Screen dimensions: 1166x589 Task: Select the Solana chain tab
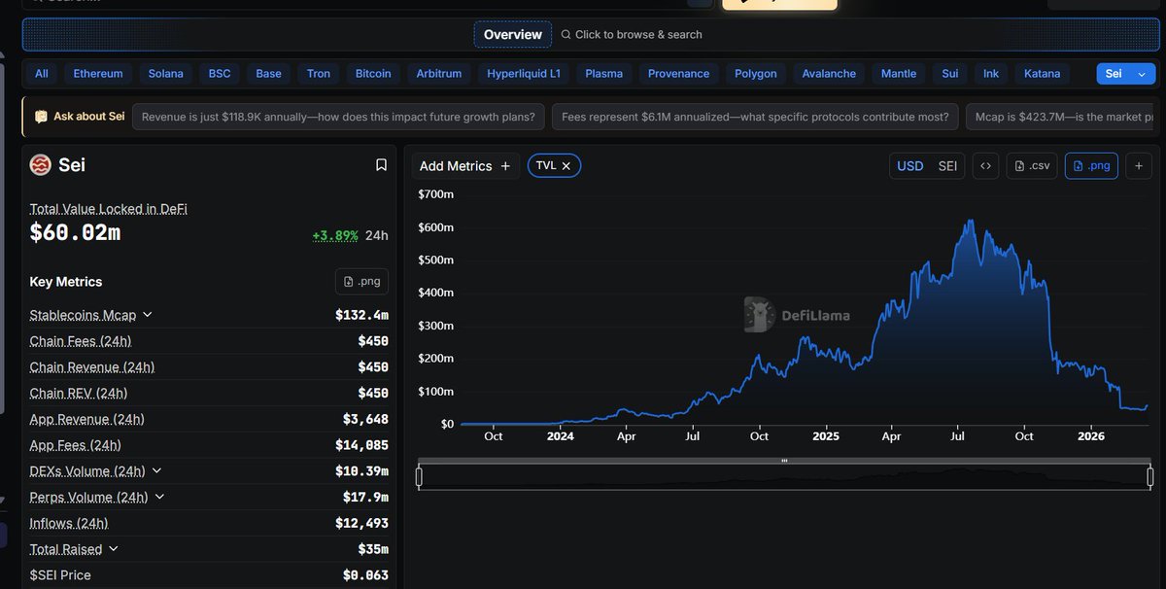(166, 74)
